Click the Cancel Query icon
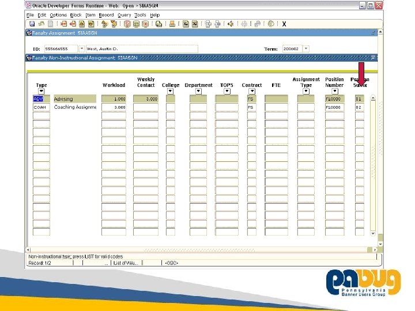 tap(145, 24)
